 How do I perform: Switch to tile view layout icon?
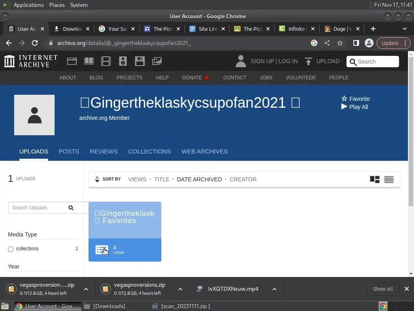[x=375, y=179]
